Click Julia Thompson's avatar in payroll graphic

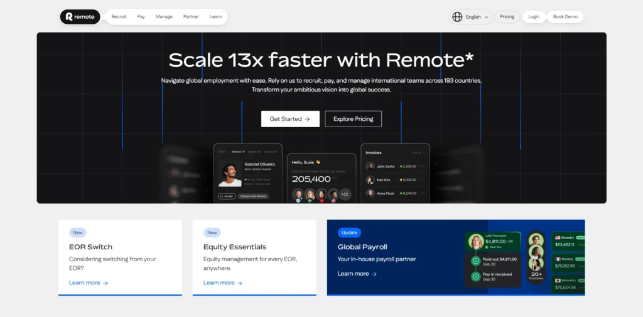476,241
